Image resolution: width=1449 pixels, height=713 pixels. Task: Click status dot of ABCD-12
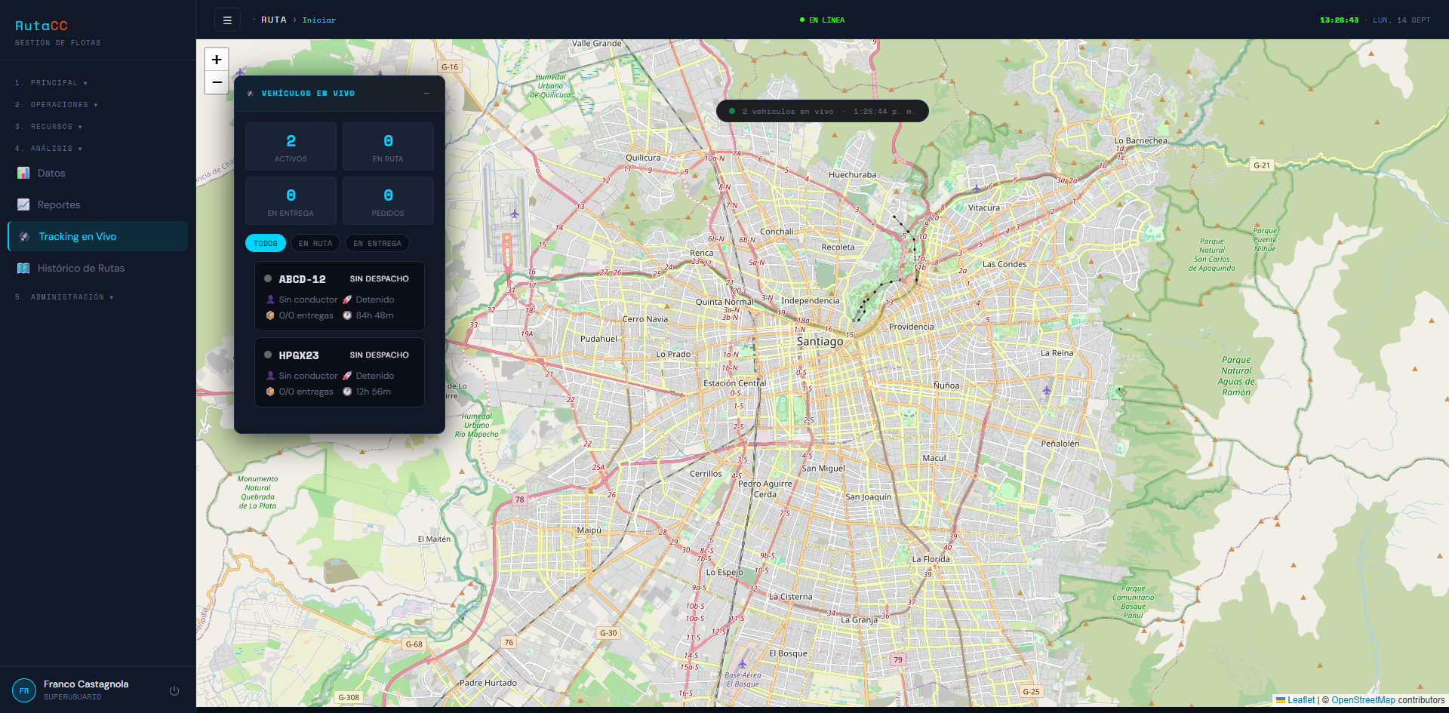tap(268, 278)
